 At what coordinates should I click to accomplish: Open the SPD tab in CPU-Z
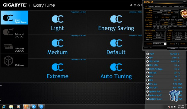tap(170, 6)
